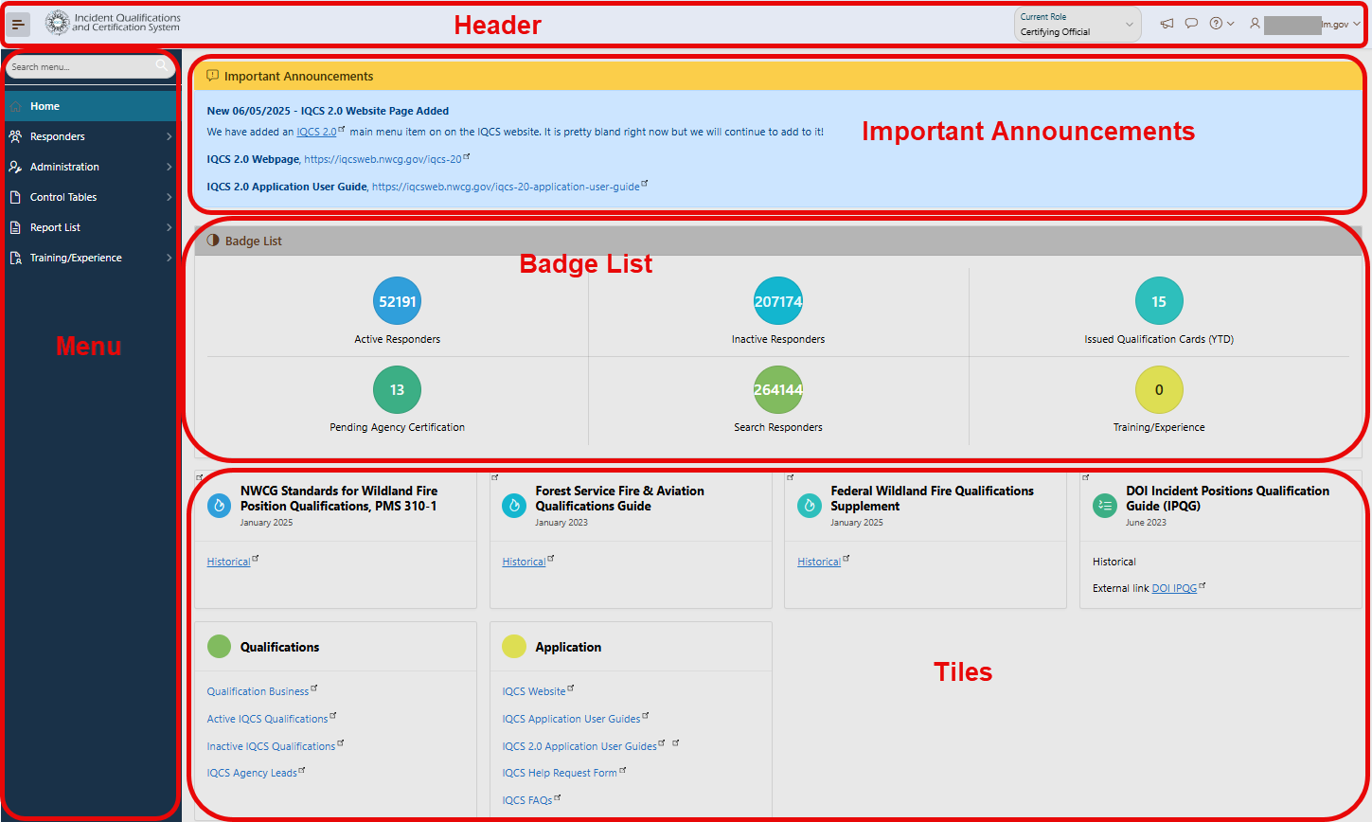The height and width of the screenshot is (822, 1372).
Task: Click the yellow Application tile circle icon
Action: [x=514, y=647]
